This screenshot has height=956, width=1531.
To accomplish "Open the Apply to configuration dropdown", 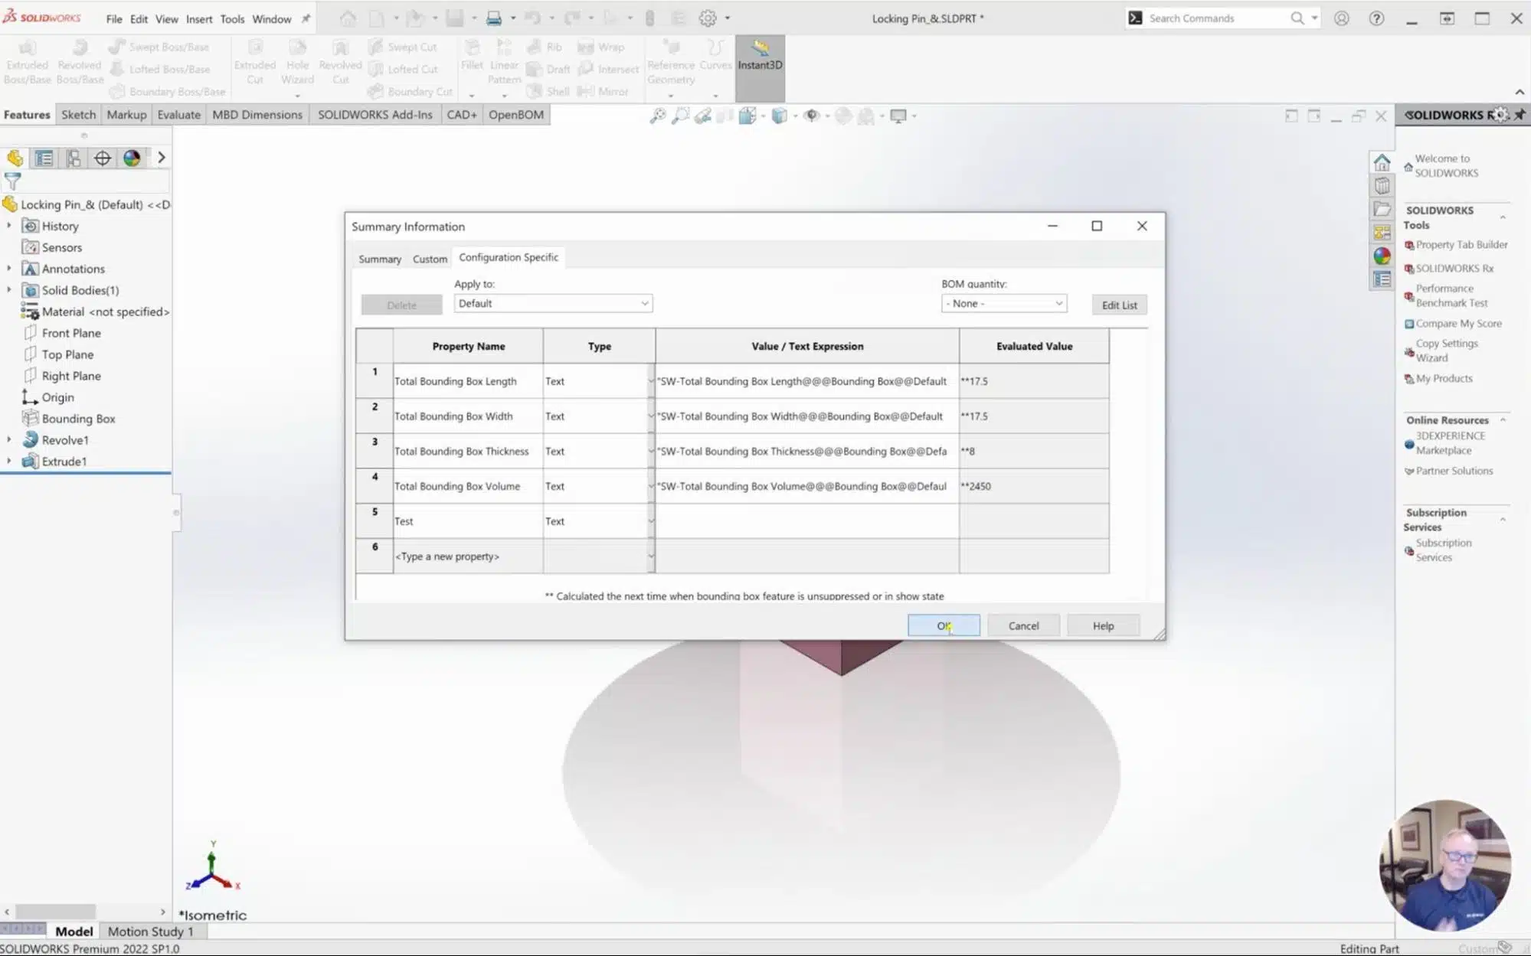I will pyautogui.click(x=552, y=303).
